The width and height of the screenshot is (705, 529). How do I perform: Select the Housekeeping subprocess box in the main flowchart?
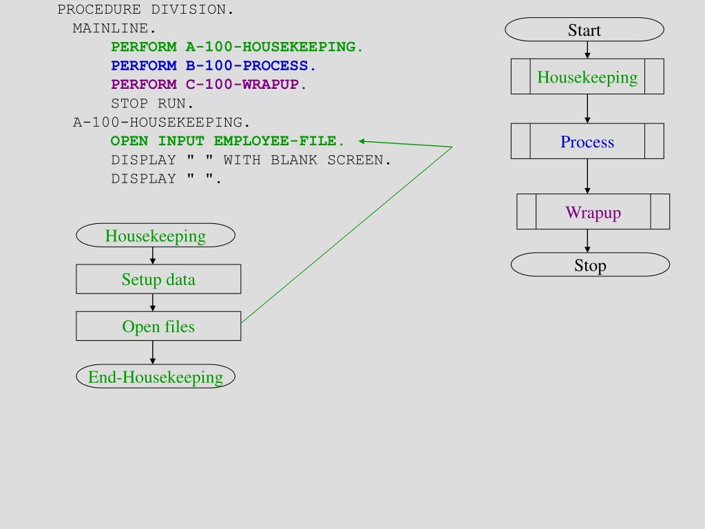point(587,76)
